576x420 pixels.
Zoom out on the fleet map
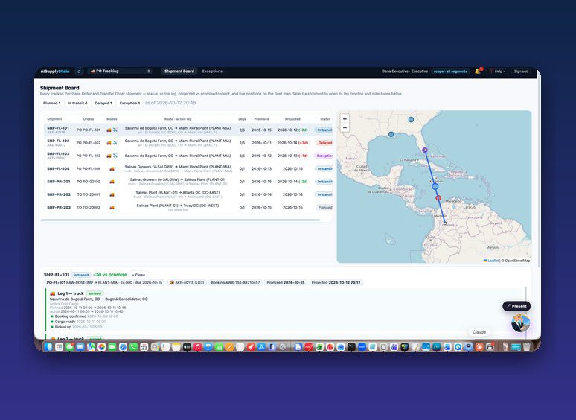pyautogui.click(x=345, y=127)
